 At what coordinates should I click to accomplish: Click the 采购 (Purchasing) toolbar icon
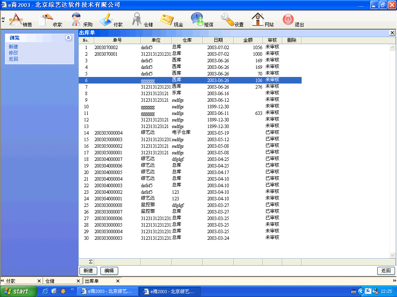[x=77, y=20]
